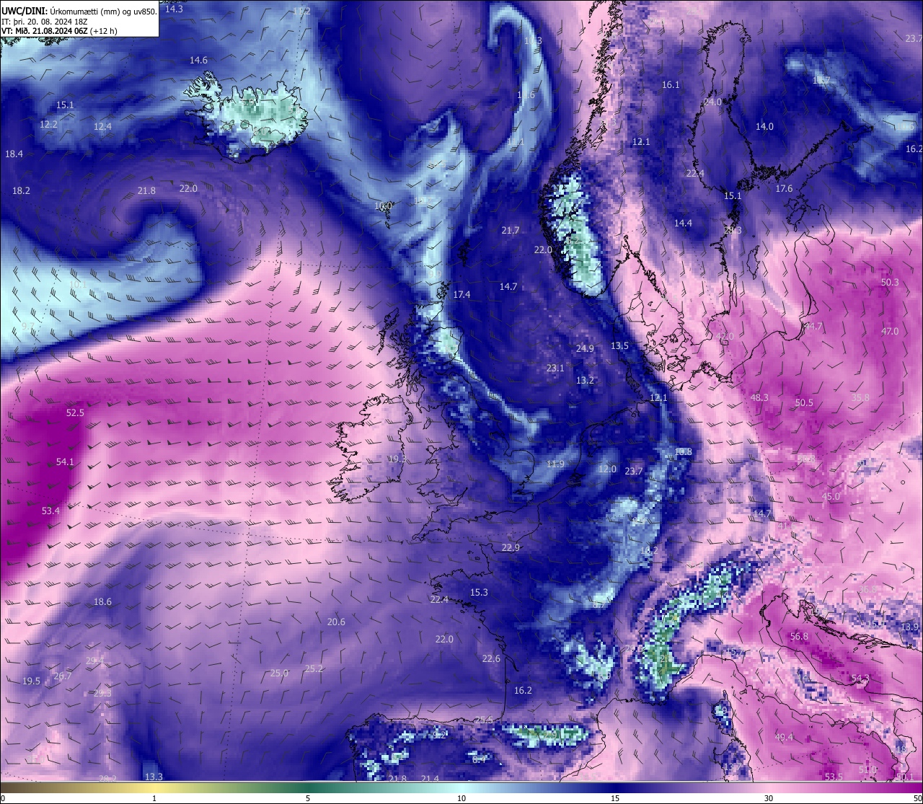Screen dimensions: 923x804
Task: Select the 23.1 value in the North Sea
Action: [555, 368]
